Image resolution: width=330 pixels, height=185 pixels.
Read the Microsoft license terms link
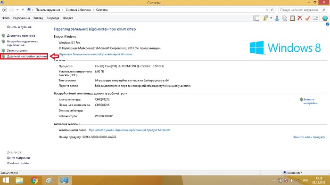130,130
